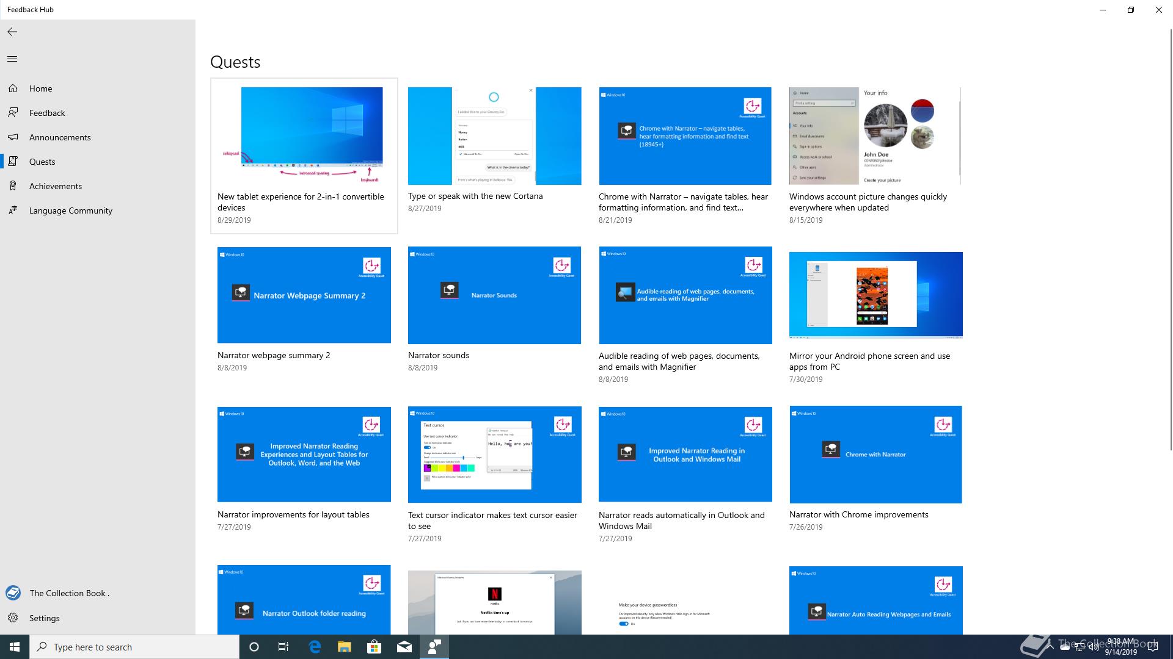Click the Feedback Hub taskbar icon
Viewport: 1173px width, 659px height.
434,647
